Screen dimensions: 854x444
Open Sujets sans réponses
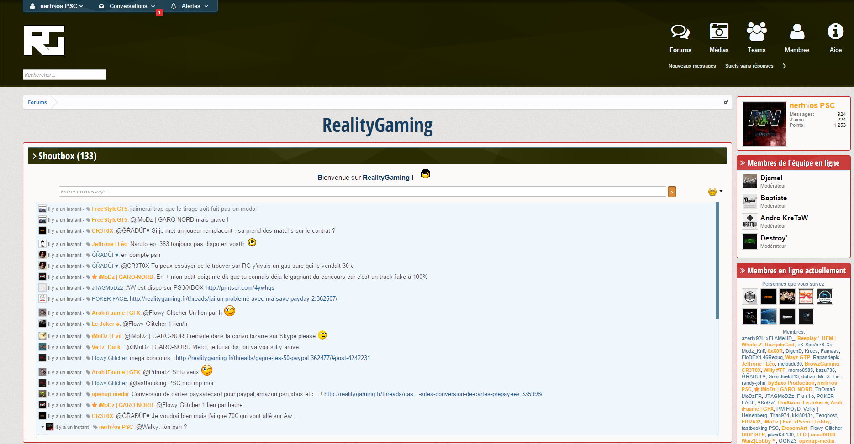(749, 66)
